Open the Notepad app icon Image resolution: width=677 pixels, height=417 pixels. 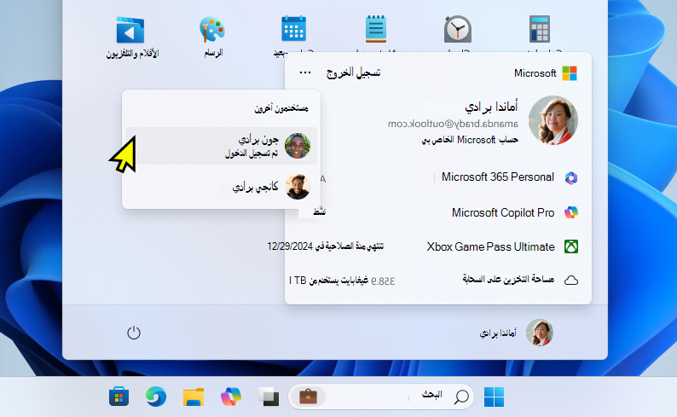click(376, 28)
